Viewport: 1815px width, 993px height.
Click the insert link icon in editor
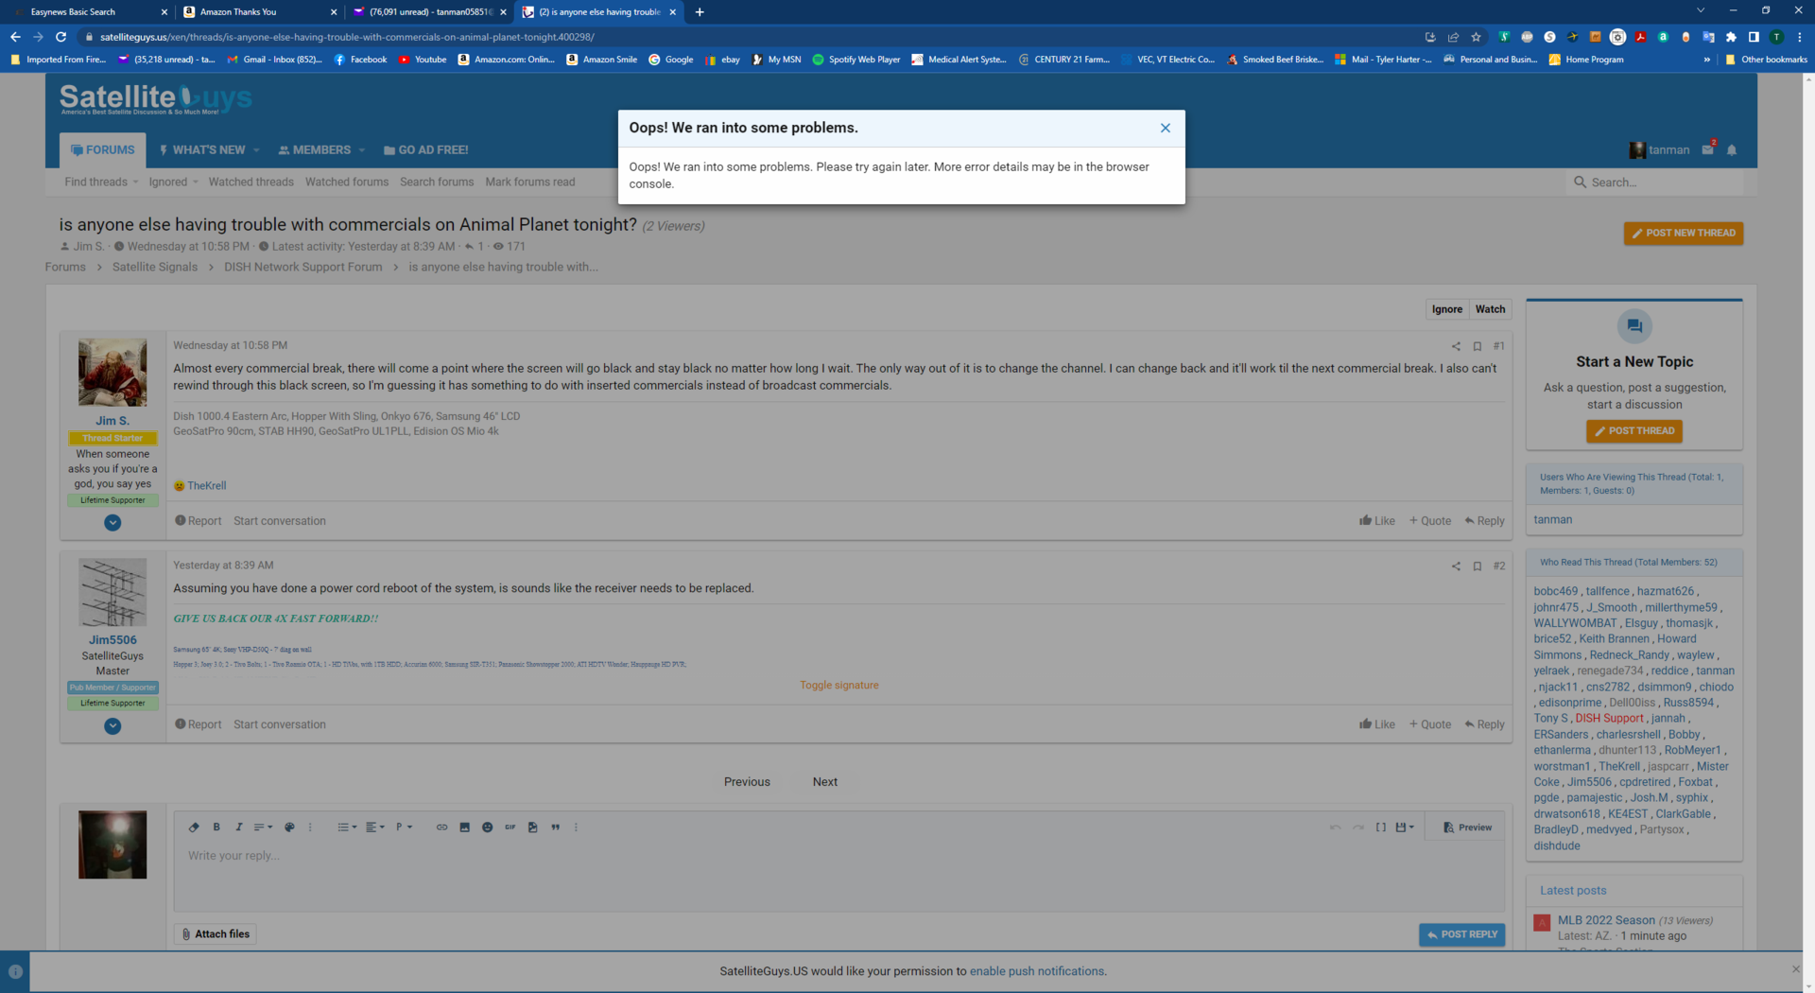[441, 827]
